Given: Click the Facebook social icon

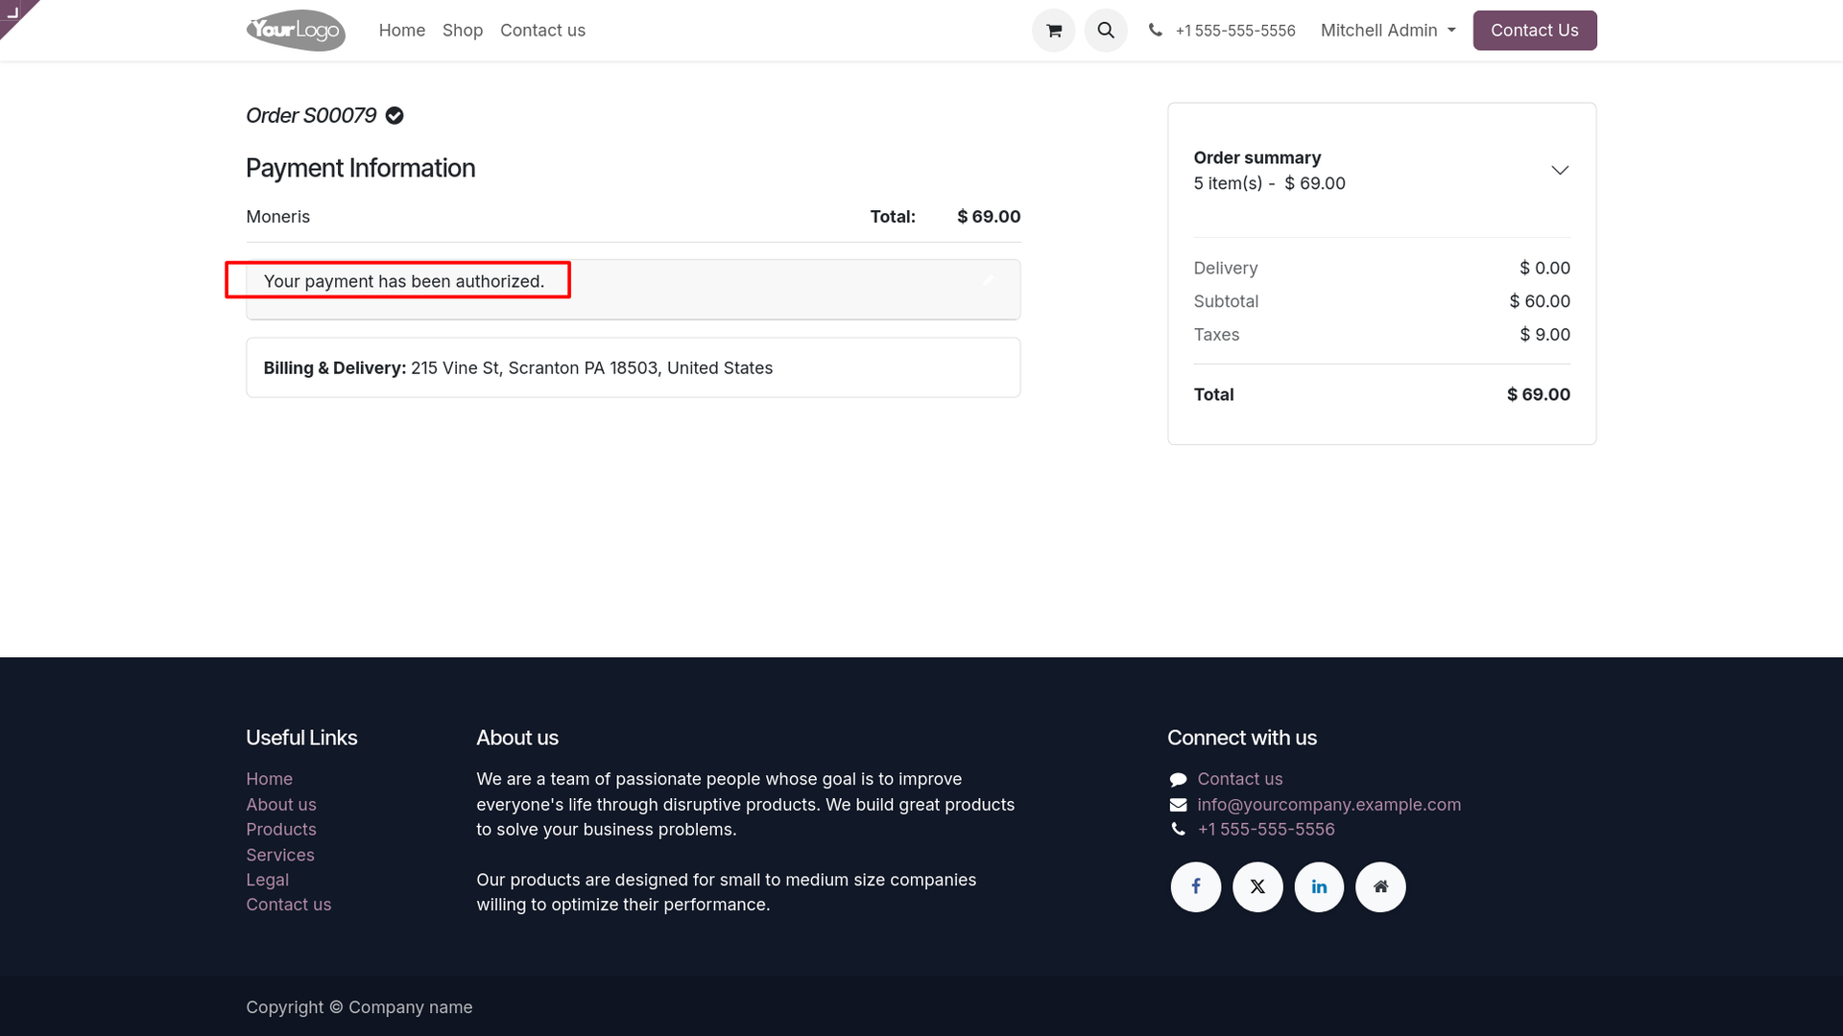Looking at the screenshot, I should coord(1196,886).
